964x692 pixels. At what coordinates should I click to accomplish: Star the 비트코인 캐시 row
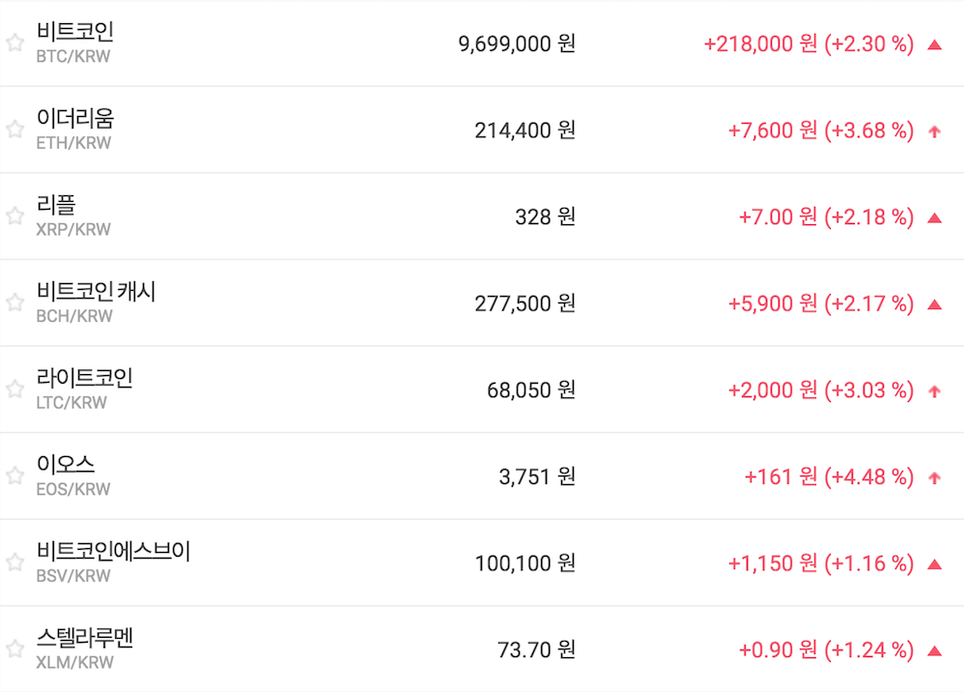(14, 303)
